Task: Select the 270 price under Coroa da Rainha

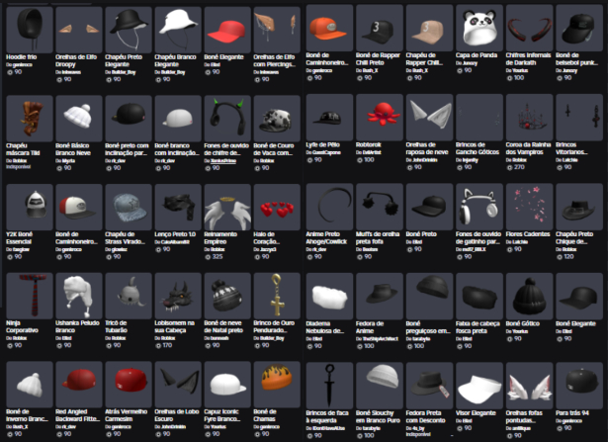Action: click(x=519, y=167)
